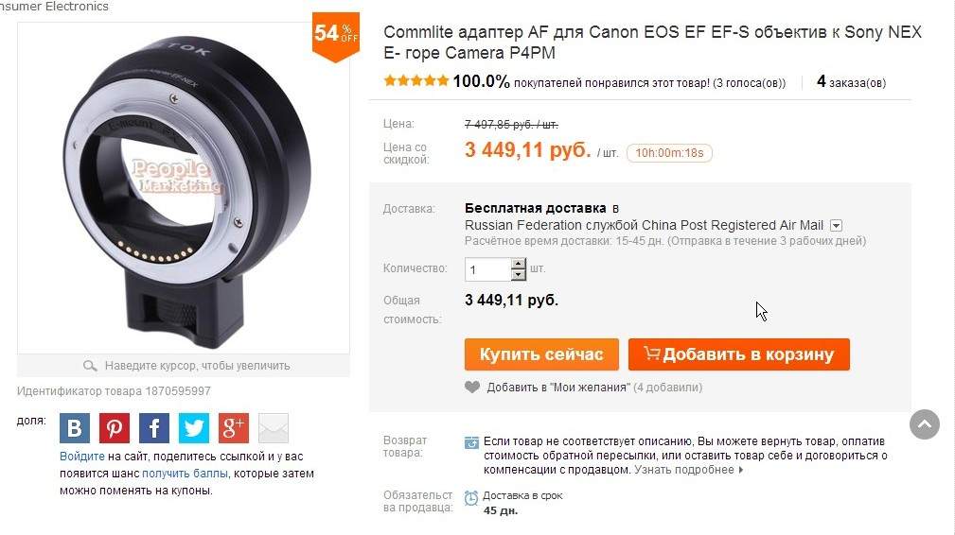Click magnifier icon under product image
This screenshot has height=535, width=955.
pyautogui.click(x=90, y=366)
